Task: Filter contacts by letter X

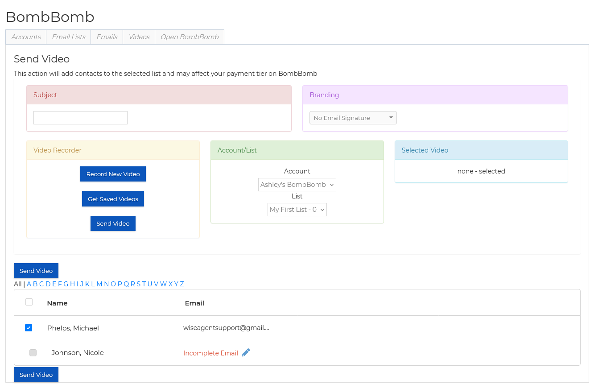Action: click(x=171, y=284)
